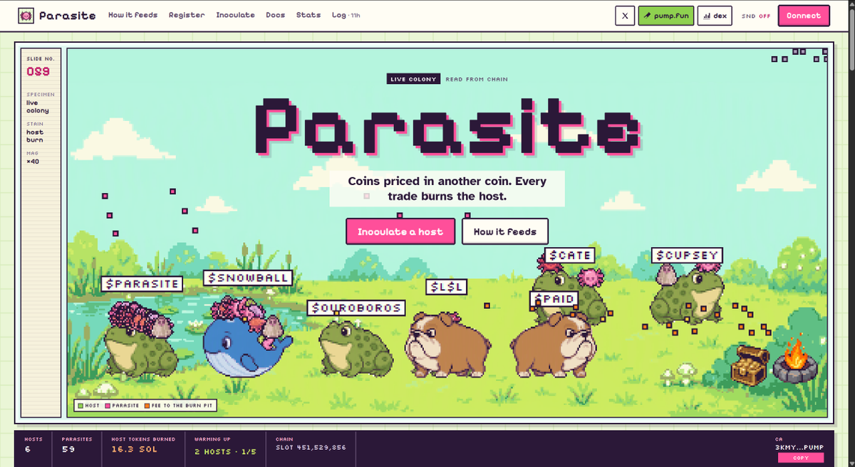This screenshot has height=467, width=855.
Task: Open the Docs nav item
Action: tap(276, 15)
